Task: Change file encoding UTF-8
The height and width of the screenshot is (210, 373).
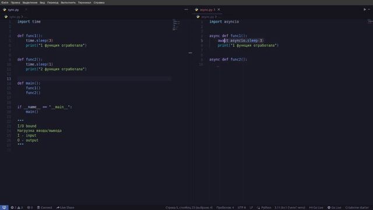Action: 241,208
